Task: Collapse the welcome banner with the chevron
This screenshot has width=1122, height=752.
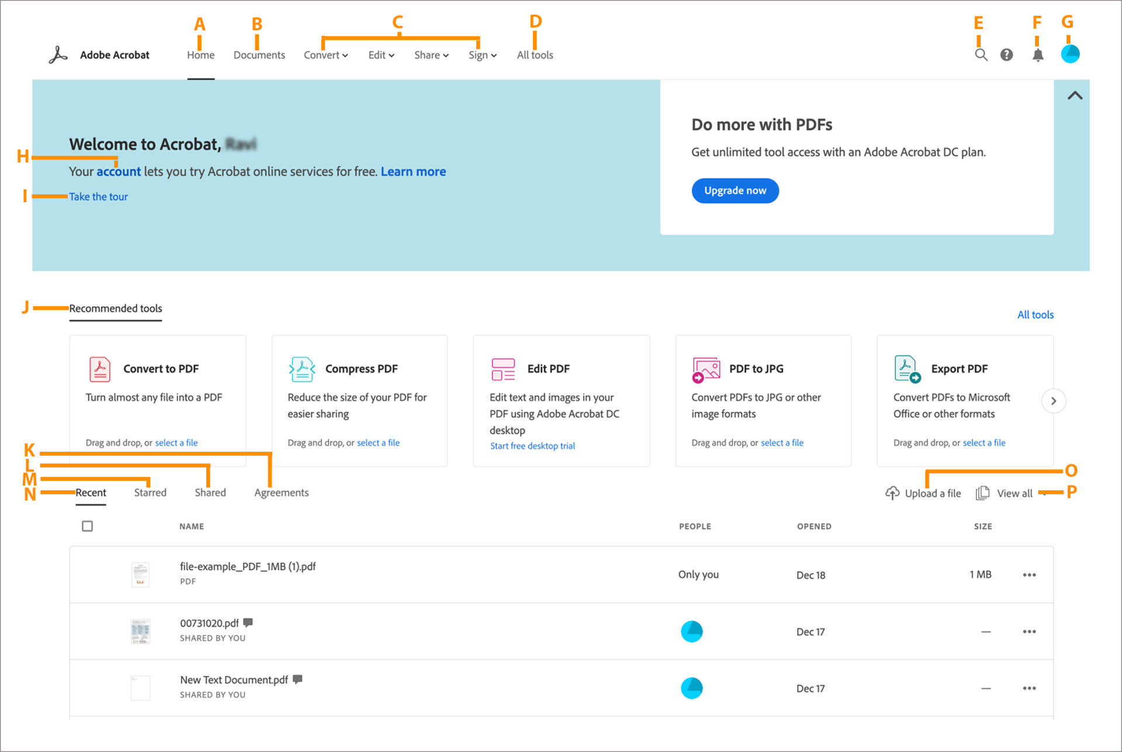Action: pyautogui.click(x=1075, y=95)
